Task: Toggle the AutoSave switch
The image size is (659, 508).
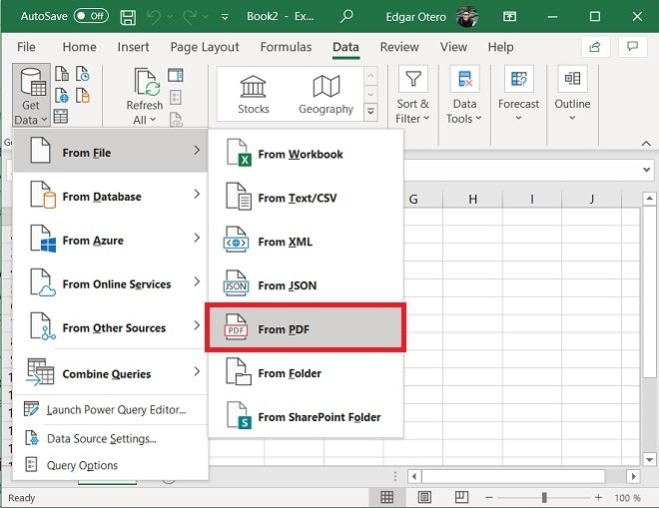Action: pyautogui.click(x=91, y=16)
